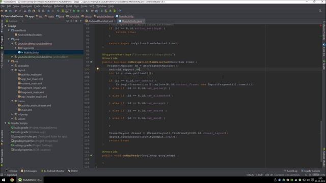
Task: Click the Project panel settings gear icon
Action: pyautogui.click(x=76, y=21)
